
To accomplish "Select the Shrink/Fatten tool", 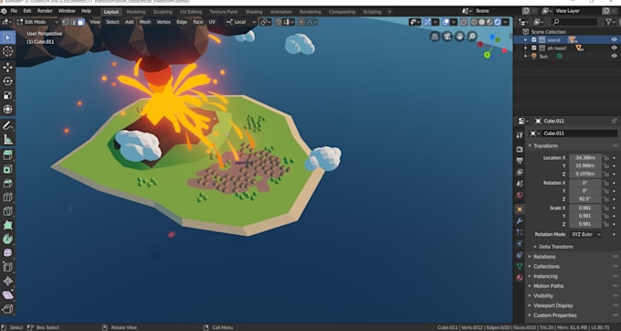I will [7, 281].
